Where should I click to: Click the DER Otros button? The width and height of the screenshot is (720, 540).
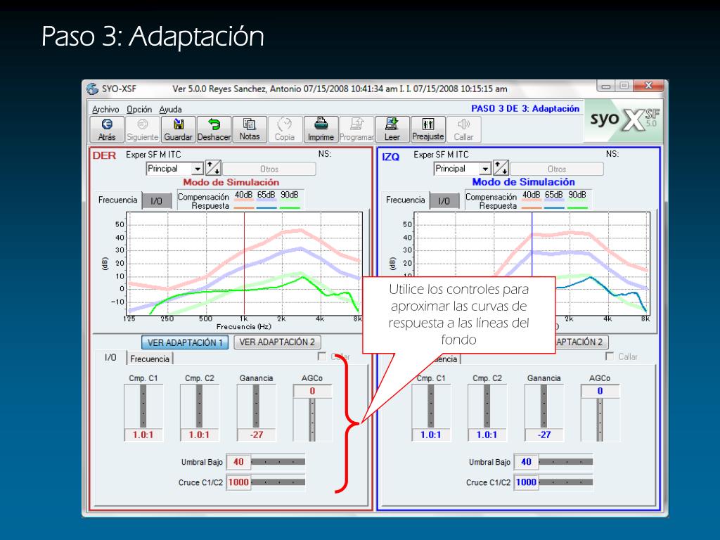[269, 169]
